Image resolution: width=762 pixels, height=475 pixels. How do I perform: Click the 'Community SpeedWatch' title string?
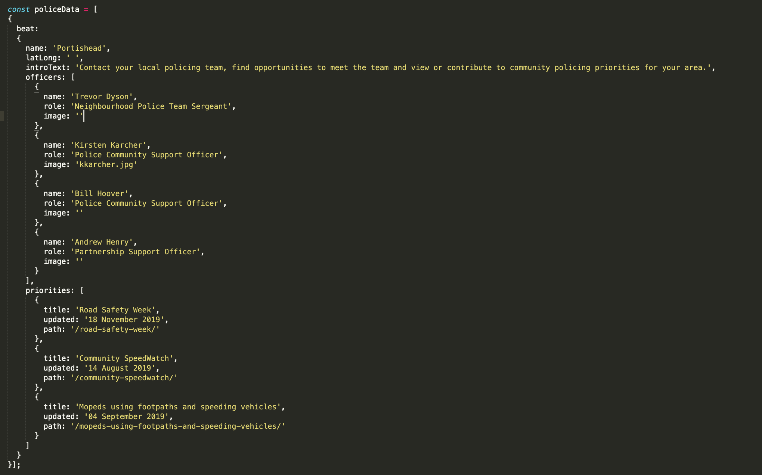[124, 358]
